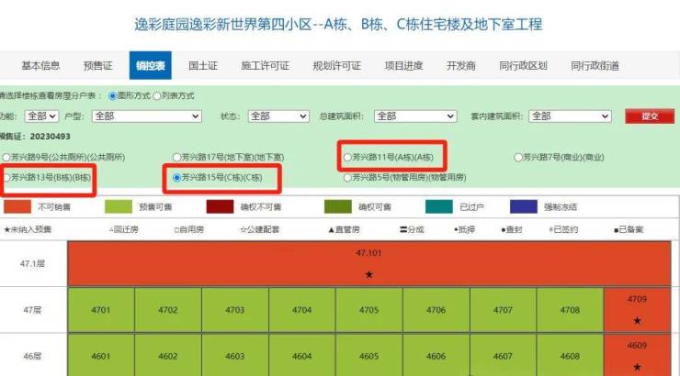Screen dimensions: 680x376
Task: Open the 状态 dropdown
Action: pos(278,116)
